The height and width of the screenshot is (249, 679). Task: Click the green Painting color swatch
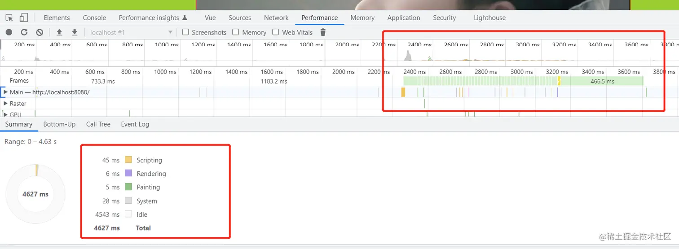(x=128, y=187)
